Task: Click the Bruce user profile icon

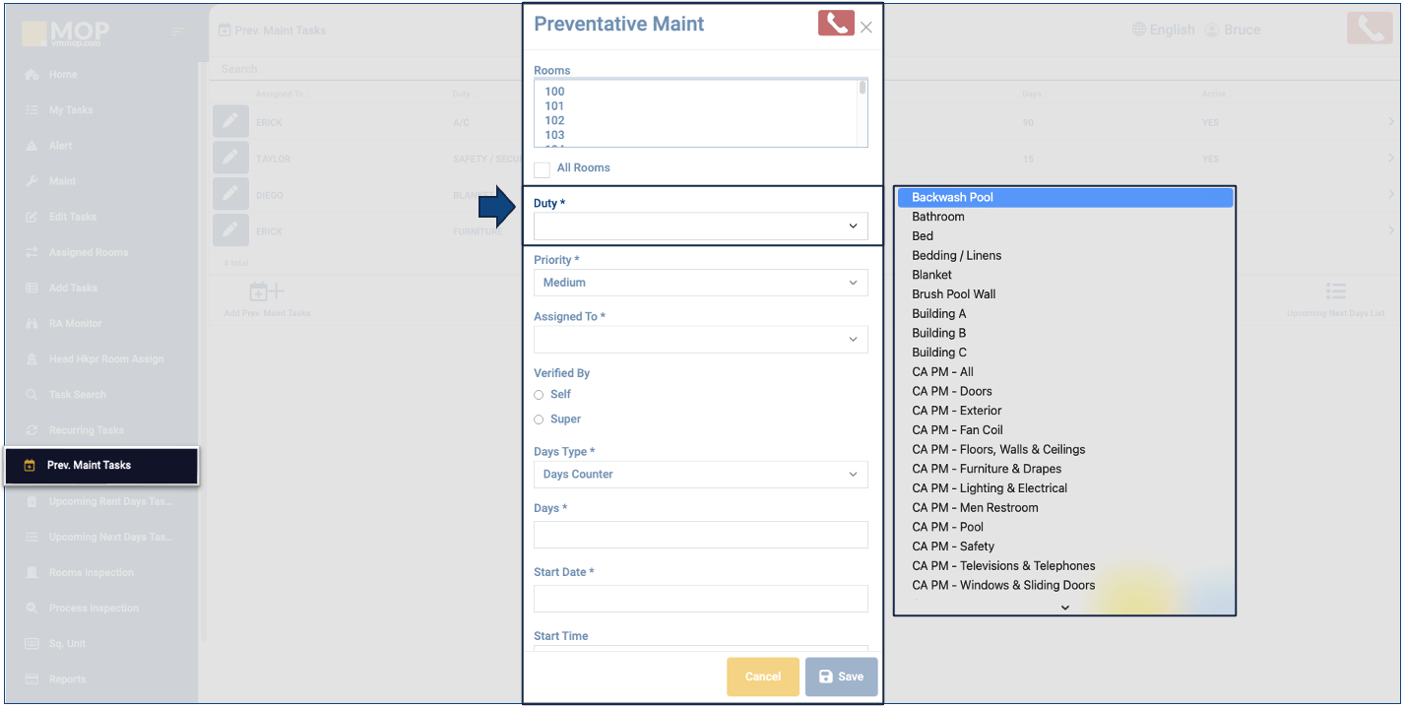Action: pyautogui.click(x=1211, y=30)
